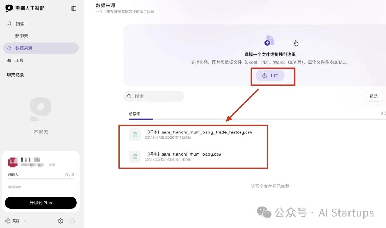
Task: Click the globe language icon
Action: pos(8,221)
